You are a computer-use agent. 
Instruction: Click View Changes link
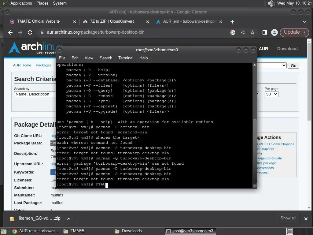point(283,144)
